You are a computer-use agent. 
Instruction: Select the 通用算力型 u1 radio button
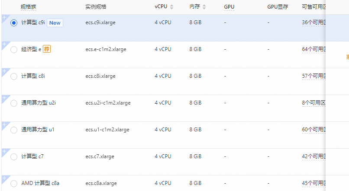tap(14, 130)
